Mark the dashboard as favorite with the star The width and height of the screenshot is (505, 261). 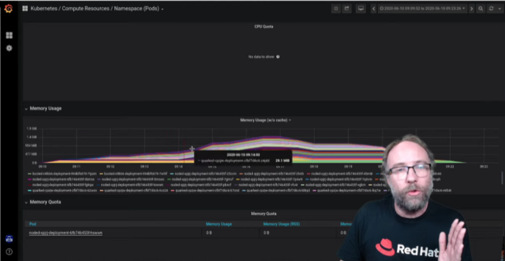336,8
